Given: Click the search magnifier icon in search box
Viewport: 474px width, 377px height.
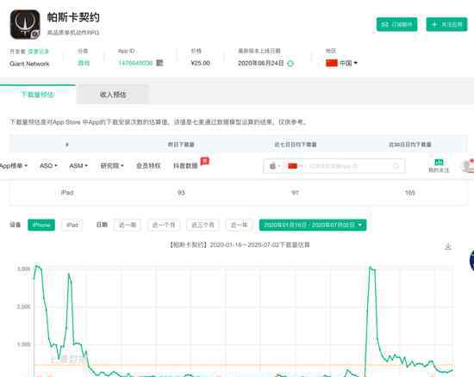Looking at the screenshot, I should pos(396,166).
